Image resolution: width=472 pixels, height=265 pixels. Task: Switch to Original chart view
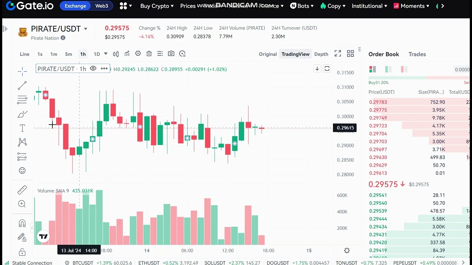[268, 54]
